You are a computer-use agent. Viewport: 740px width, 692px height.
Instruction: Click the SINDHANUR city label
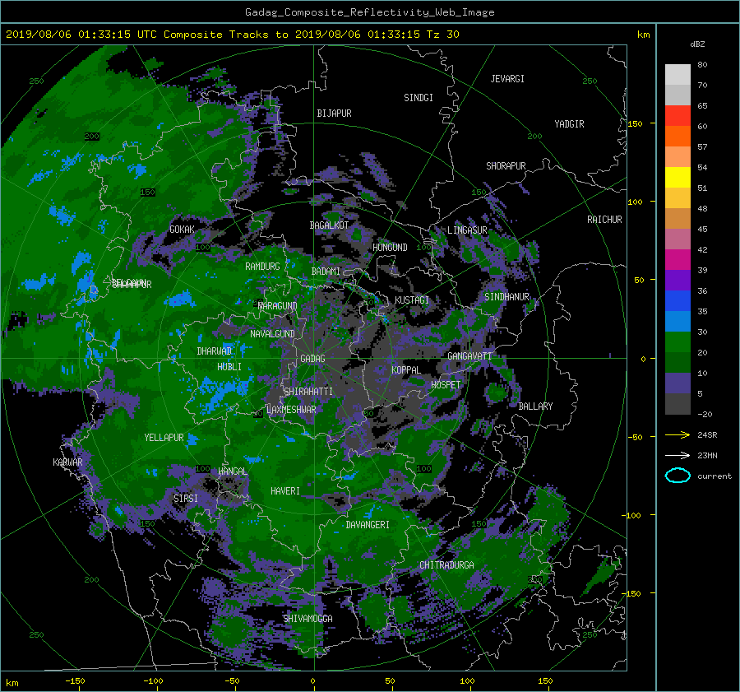(506, 297)
